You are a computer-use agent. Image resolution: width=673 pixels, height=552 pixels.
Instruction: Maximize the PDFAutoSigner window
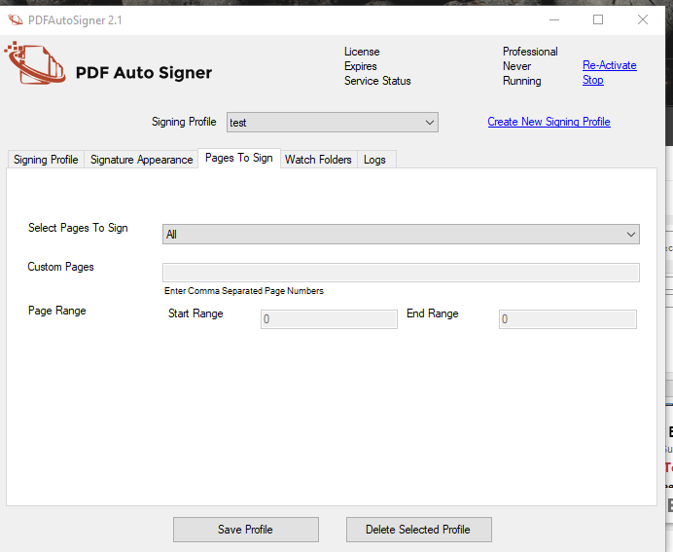point(598,19)
